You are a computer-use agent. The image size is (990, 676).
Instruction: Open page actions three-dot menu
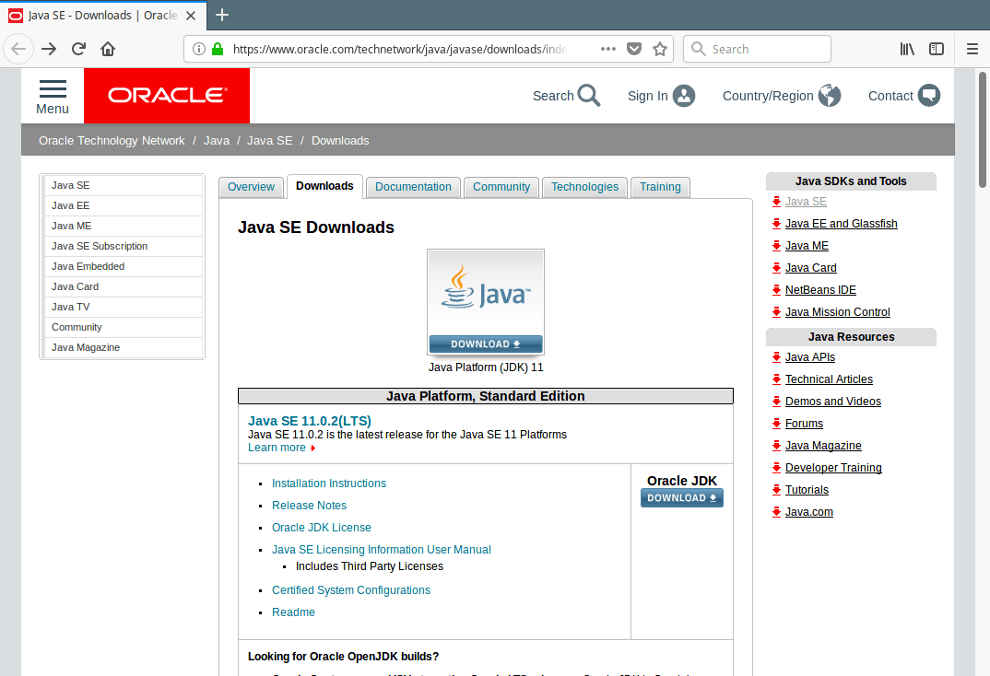pos(608,49)
